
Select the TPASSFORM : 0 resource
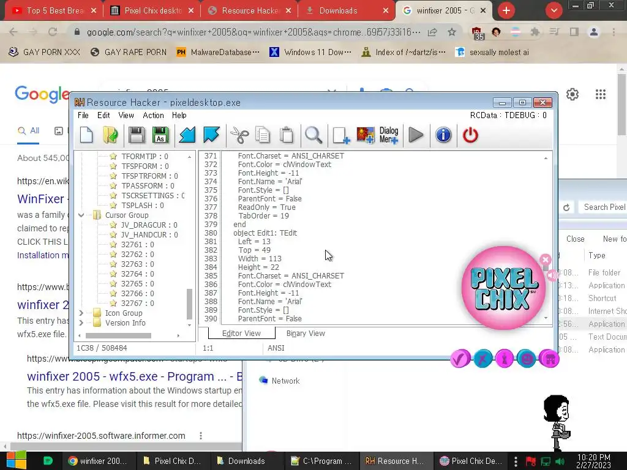[x=148, y=186]
